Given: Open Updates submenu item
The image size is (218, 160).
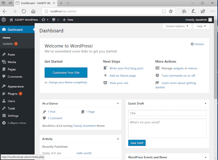Looking at the screenshot, I should (x=8, y=44).
